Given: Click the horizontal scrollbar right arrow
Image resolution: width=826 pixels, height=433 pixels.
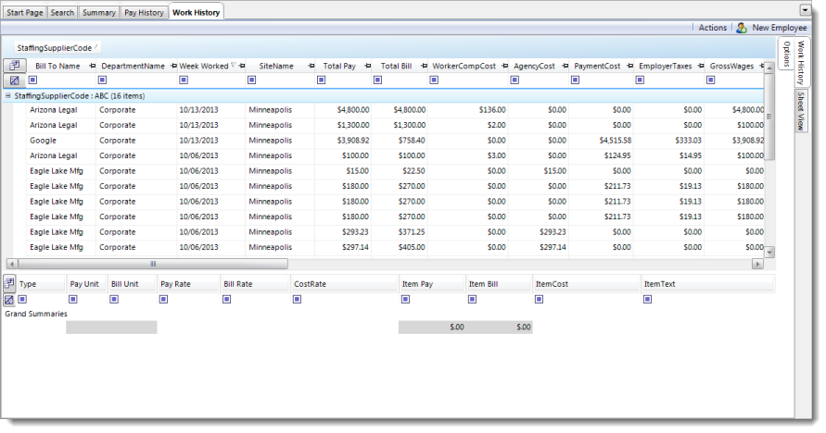Looking at the screenshot, I should pyautogui.click(x=757, y=264).
